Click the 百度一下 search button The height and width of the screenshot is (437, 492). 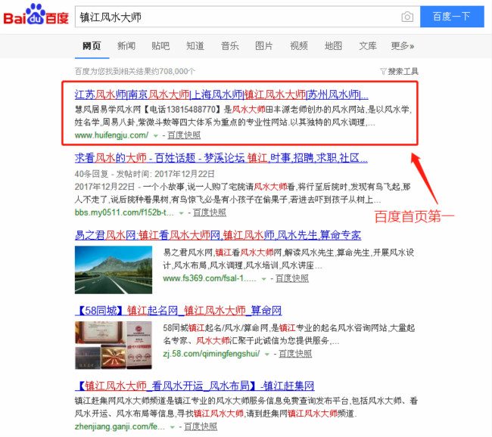[452, 17]
